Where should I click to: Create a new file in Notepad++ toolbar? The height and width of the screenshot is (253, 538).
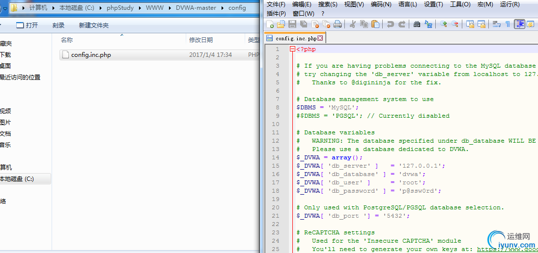[270, 24]
